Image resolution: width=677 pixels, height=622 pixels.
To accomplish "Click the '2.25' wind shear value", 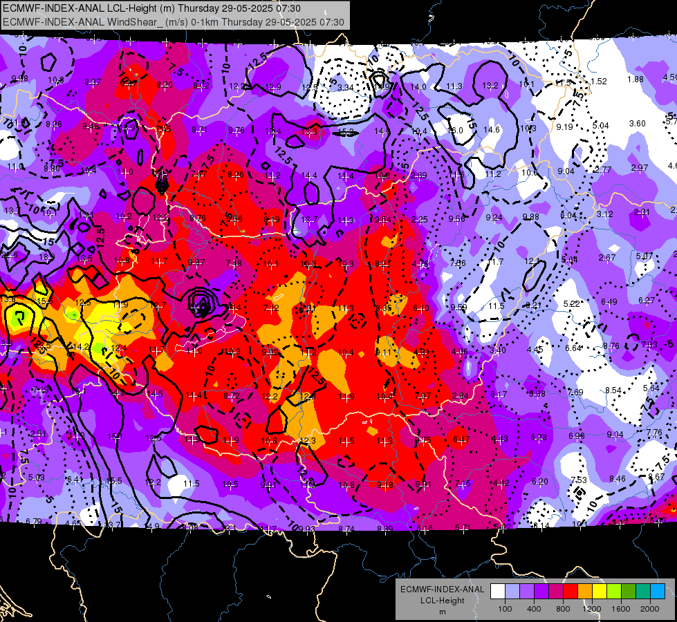I will click(x=419, y=220).
